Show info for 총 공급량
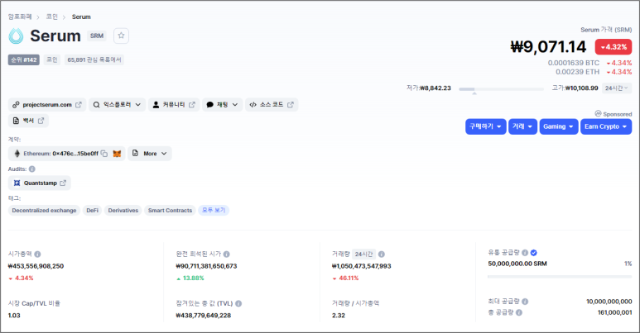The height and width of the screenshot is (333, 640). pyautogui.click(x=519, y=312)
